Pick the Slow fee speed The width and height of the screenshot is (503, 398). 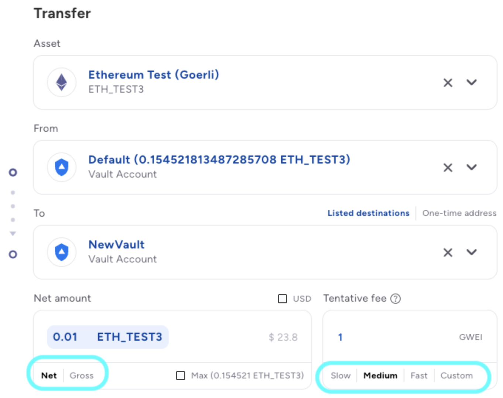pyautogui.click(x=341, y=375)
